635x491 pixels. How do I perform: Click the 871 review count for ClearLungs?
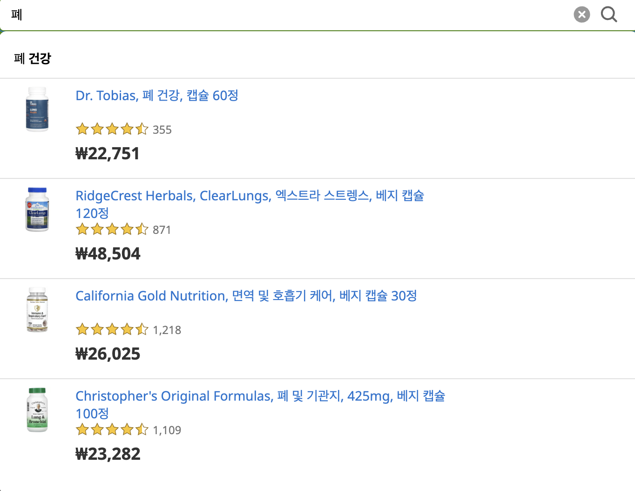(162, 230)
